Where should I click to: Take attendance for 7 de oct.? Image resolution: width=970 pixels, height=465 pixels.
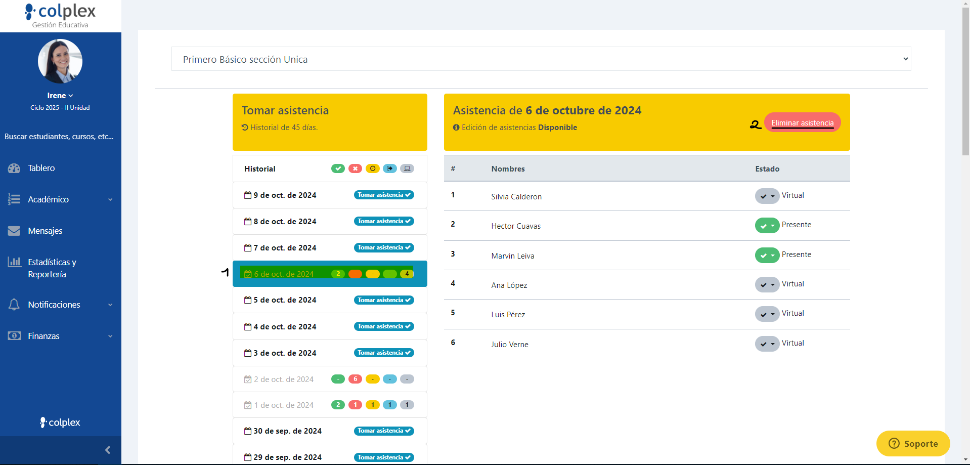(x=384, y=247)
